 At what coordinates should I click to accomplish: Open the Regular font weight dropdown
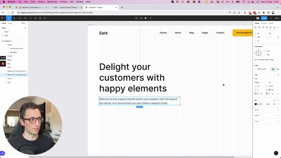[x=258, y=83]
